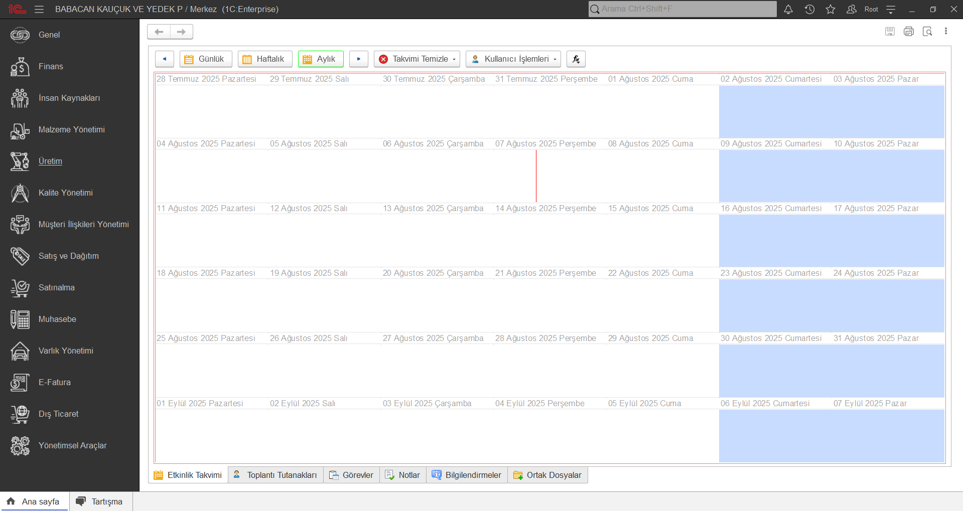Open the Toplantı Tutanakları tab
The height and width of the screenshot is (511, 963).
(x=276, y=475)
